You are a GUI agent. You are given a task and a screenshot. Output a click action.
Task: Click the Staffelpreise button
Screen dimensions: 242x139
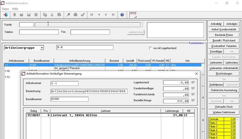216,85
